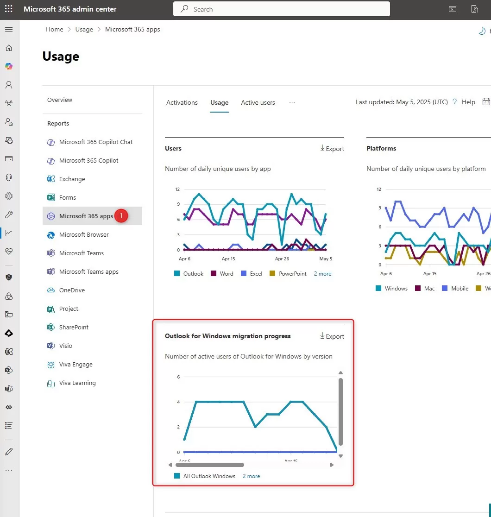The image size is (491, 517).
Task: Open the Home icon in the navigation rail
Action: (9, 48)
